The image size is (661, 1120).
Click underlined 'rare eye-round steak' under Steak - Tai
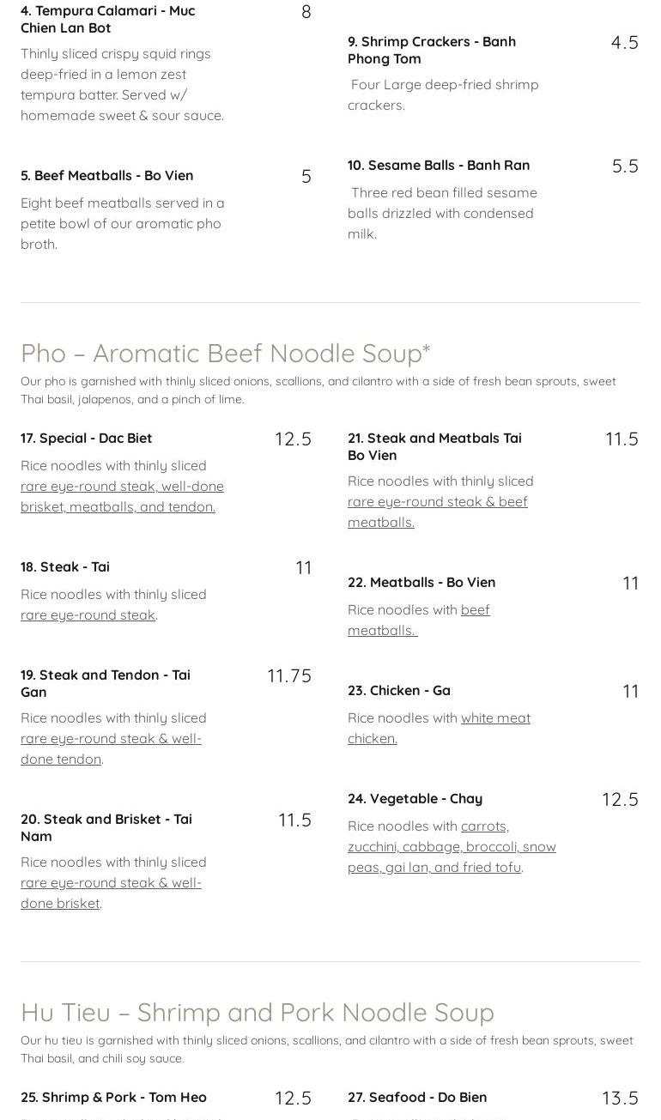[88, 614]
